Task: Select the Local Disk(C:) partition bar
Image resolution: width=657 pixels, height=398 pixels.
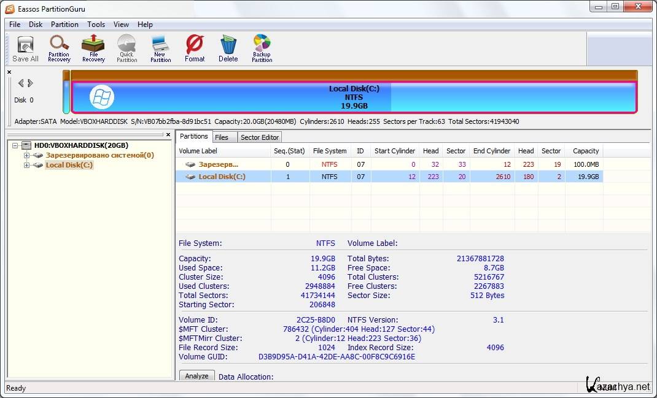Action: pos(354,98)
